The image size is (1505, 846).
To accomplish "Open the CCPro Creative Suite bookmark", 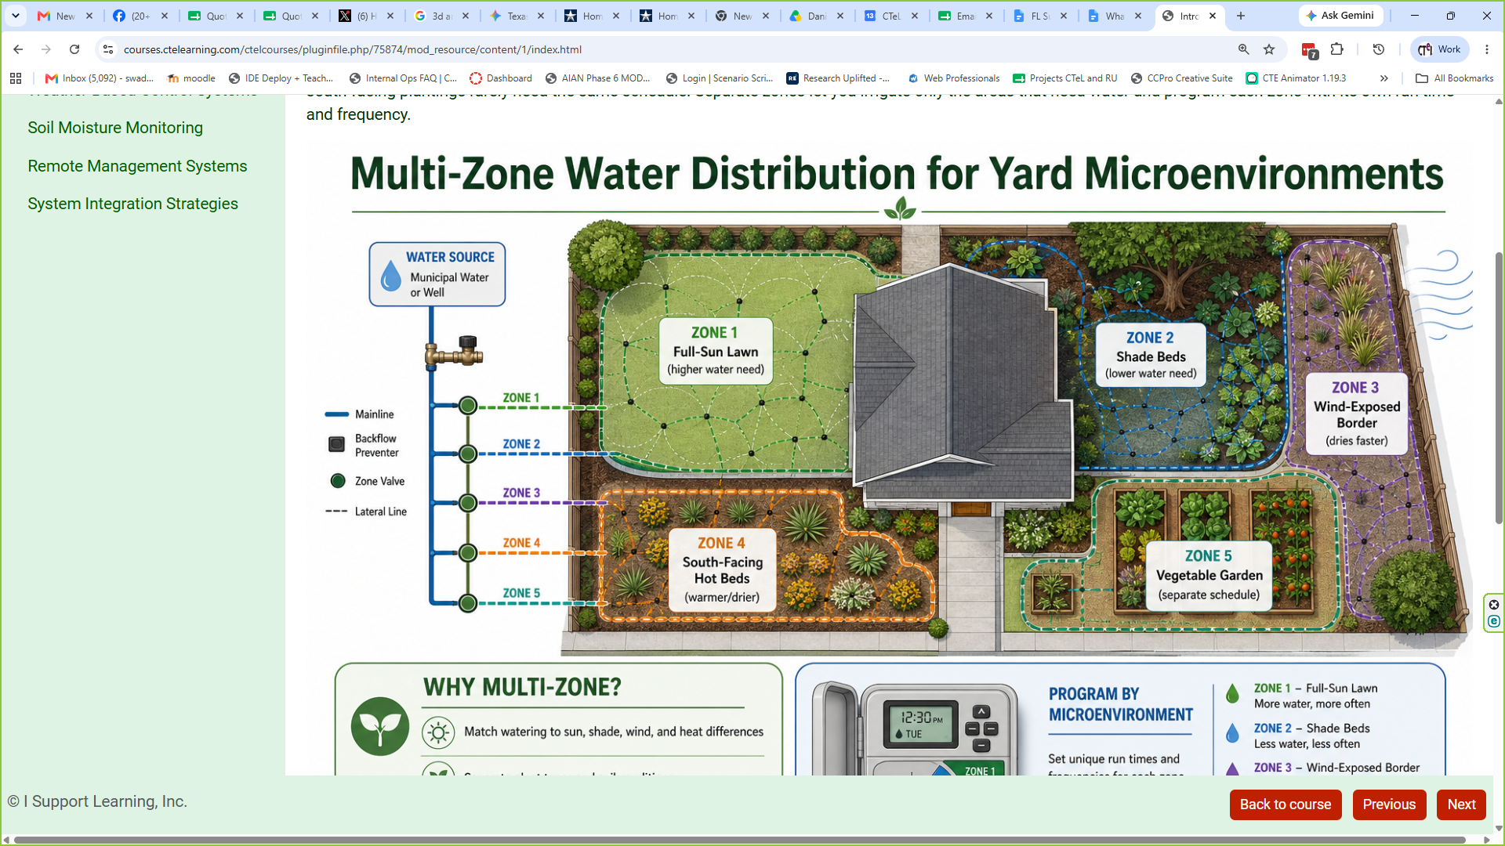I will [x=1182, y=78].
